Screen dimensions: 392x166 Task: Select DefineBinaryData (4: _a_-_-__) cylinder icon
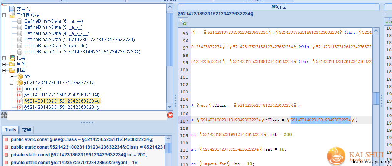coord(20,33)
